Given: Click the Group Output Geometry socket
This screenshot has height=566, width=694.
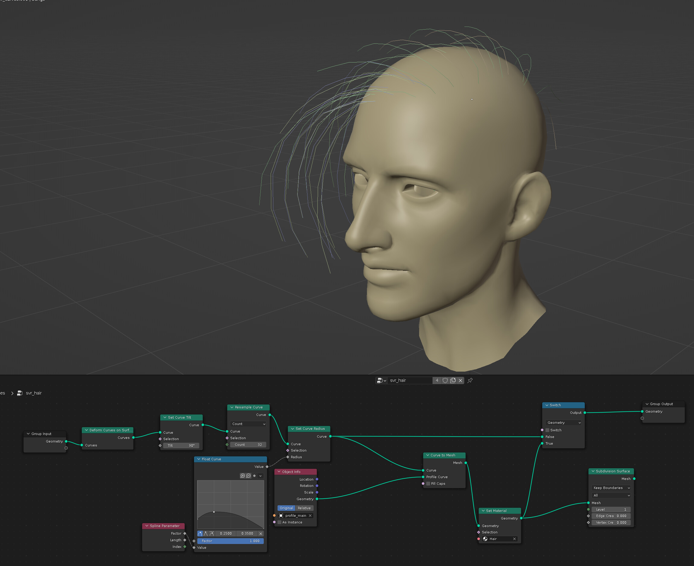Looking at the screenshot, I should point(642,412).
